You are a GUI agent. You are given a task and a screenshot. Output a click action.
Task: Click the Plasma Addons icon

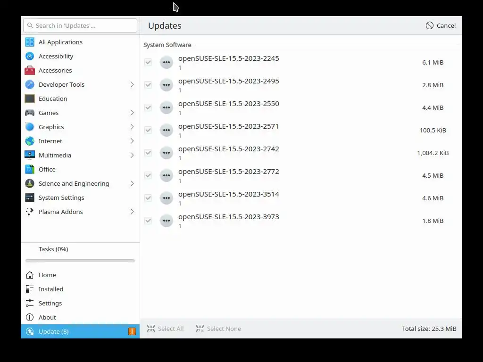[x=30, y=212]
